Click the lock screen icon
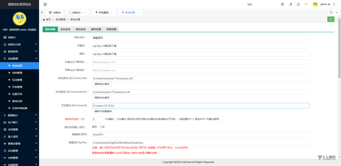 pos(298,4)
